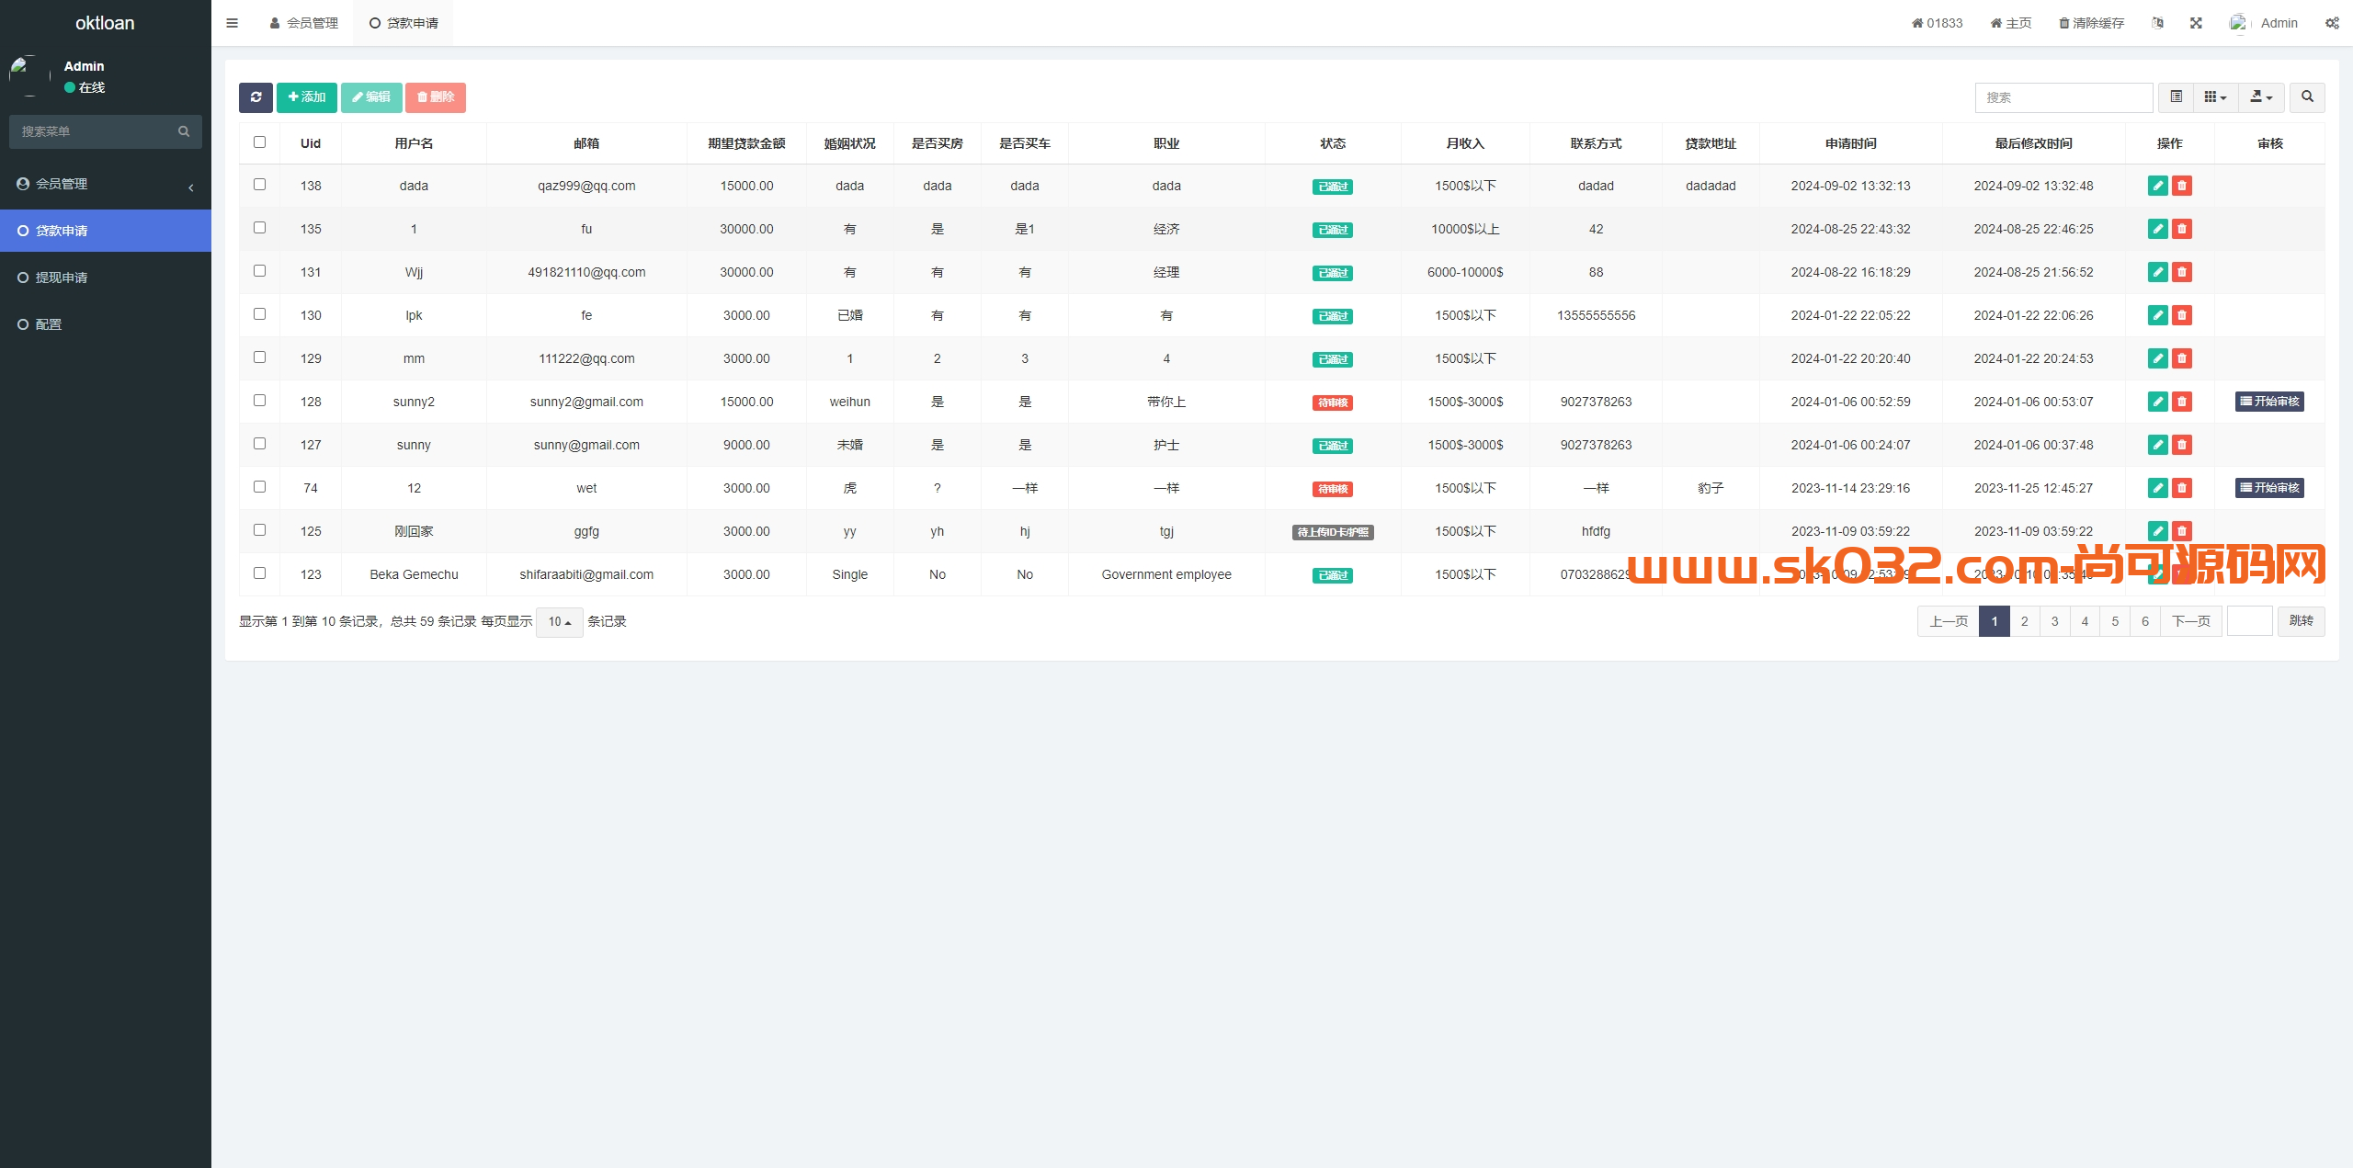Check the select-all checkbox in table header
Screen dimensions: 2353x1168
pyautogui.click(x=259, y=142)
